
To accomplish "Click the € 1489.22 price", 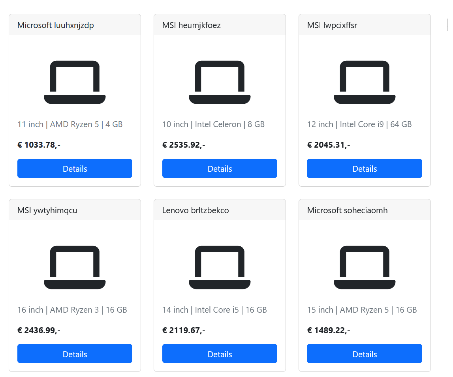I will (329, 330).
